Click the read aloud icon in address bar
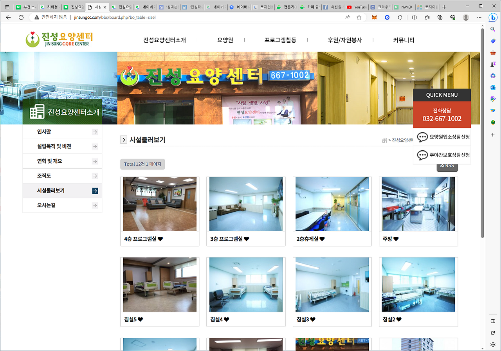The height and width of the screenshot is (351, 501). coord(348,18)
